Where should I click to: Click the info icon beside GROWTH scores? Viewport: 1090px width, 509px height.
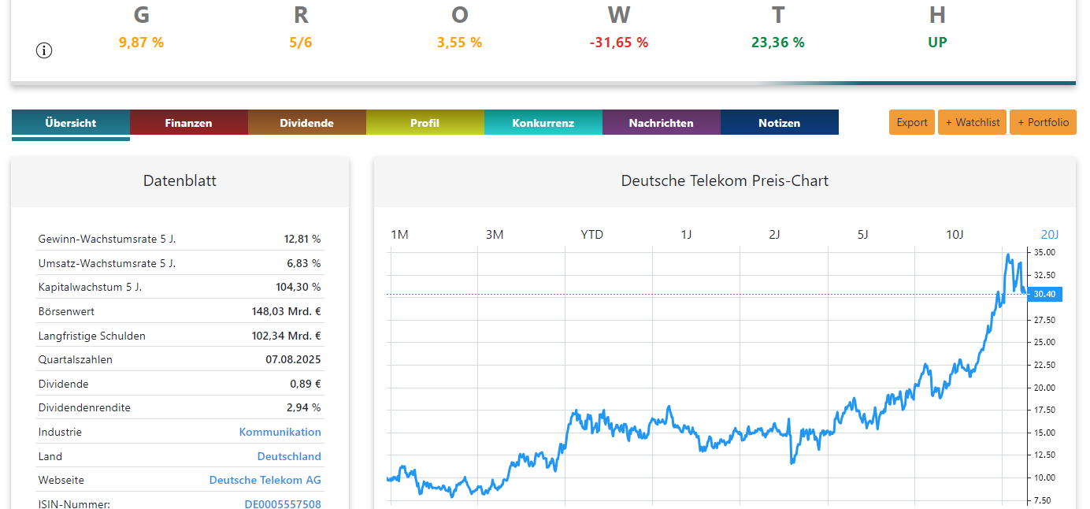[44, 50]
